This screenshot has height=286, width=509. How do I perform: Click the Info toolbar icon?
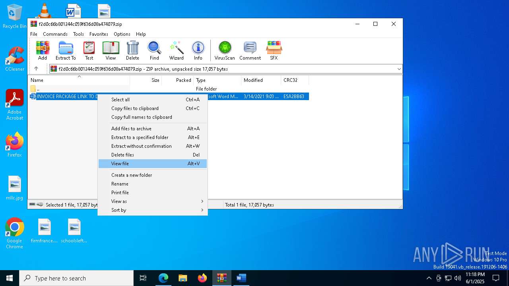[198, 50]
